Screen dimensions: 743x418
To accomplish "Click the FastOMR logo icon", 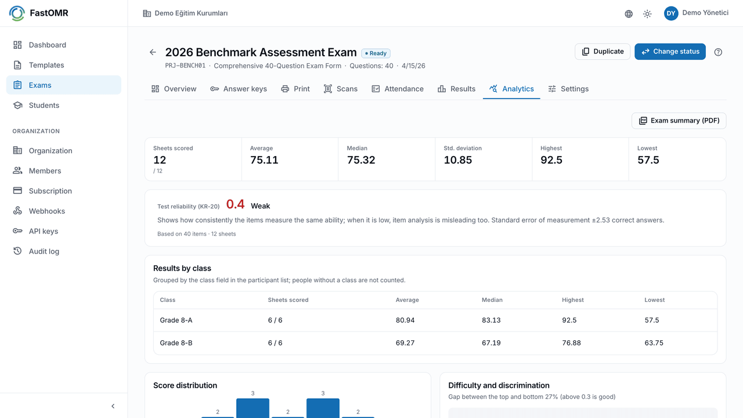I will [x=17, y=13].
